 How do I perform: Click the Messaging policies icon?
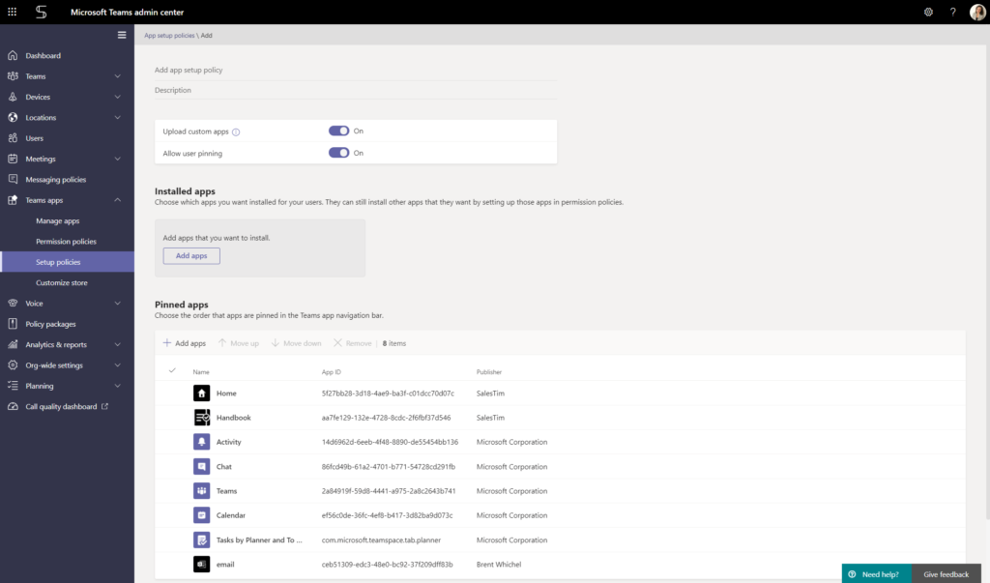pos(13,180)
